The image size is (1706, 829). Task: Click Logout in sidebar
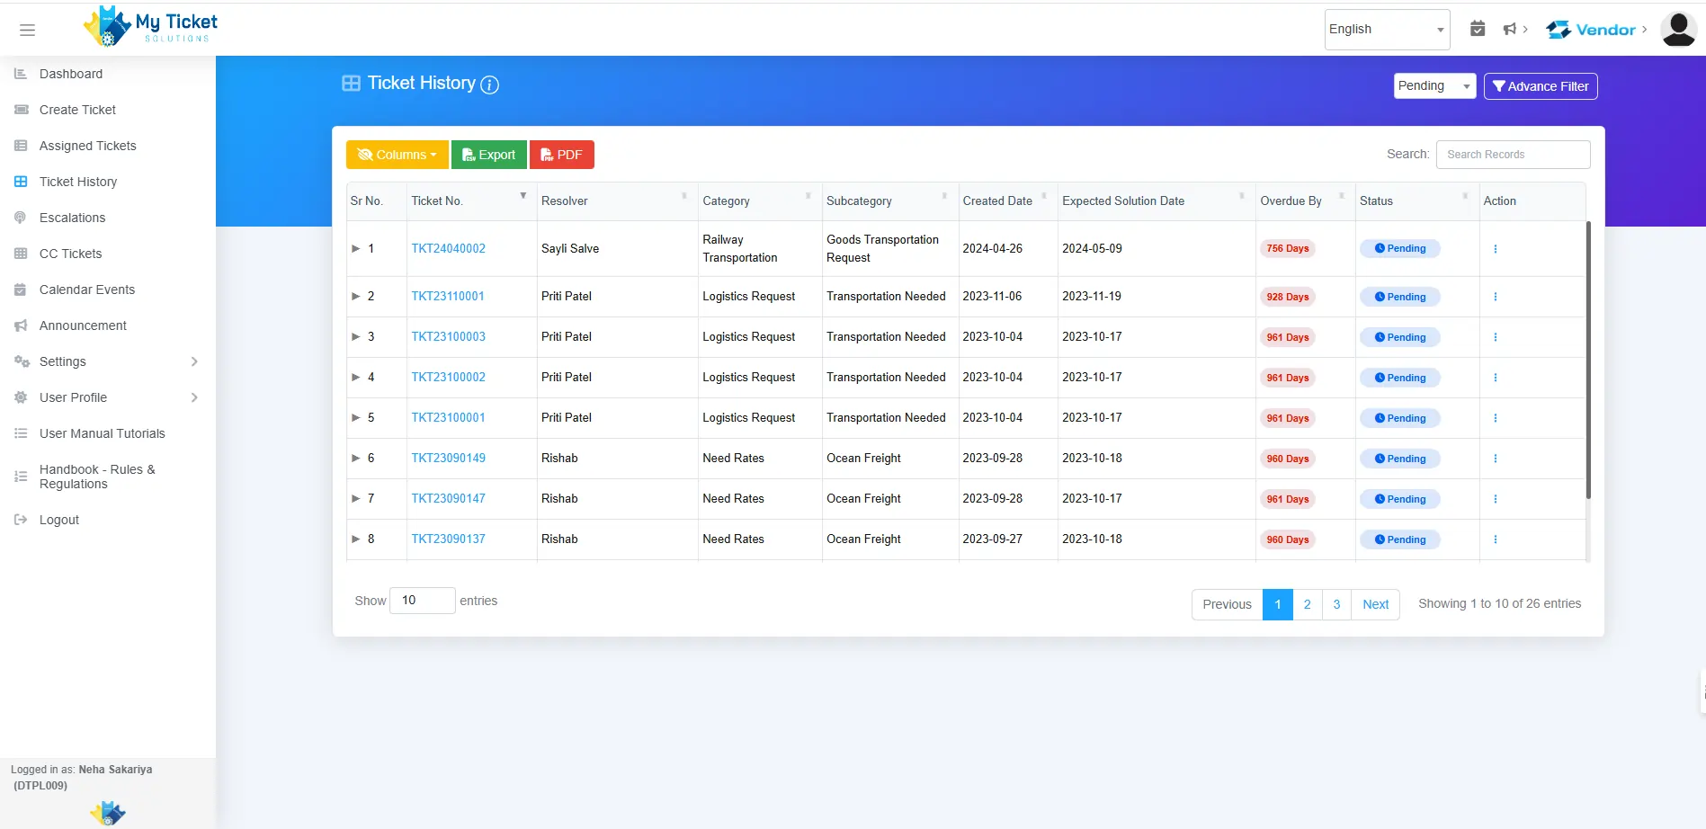point(59,520)
